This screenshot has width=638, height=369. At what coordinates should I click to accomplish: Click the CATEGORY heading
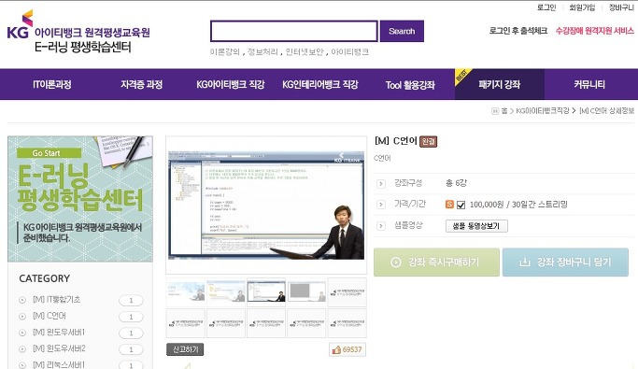[44, 278]
